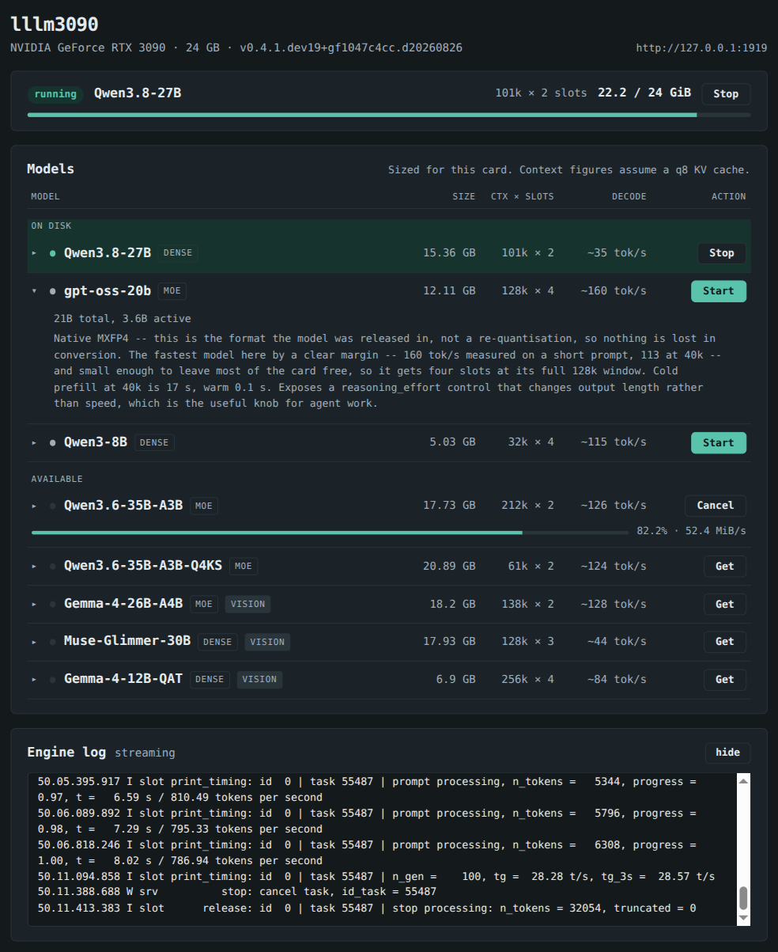Stop the running model in top status bar
This screenshot has width=778, height=952.
[x=726, y=93]
